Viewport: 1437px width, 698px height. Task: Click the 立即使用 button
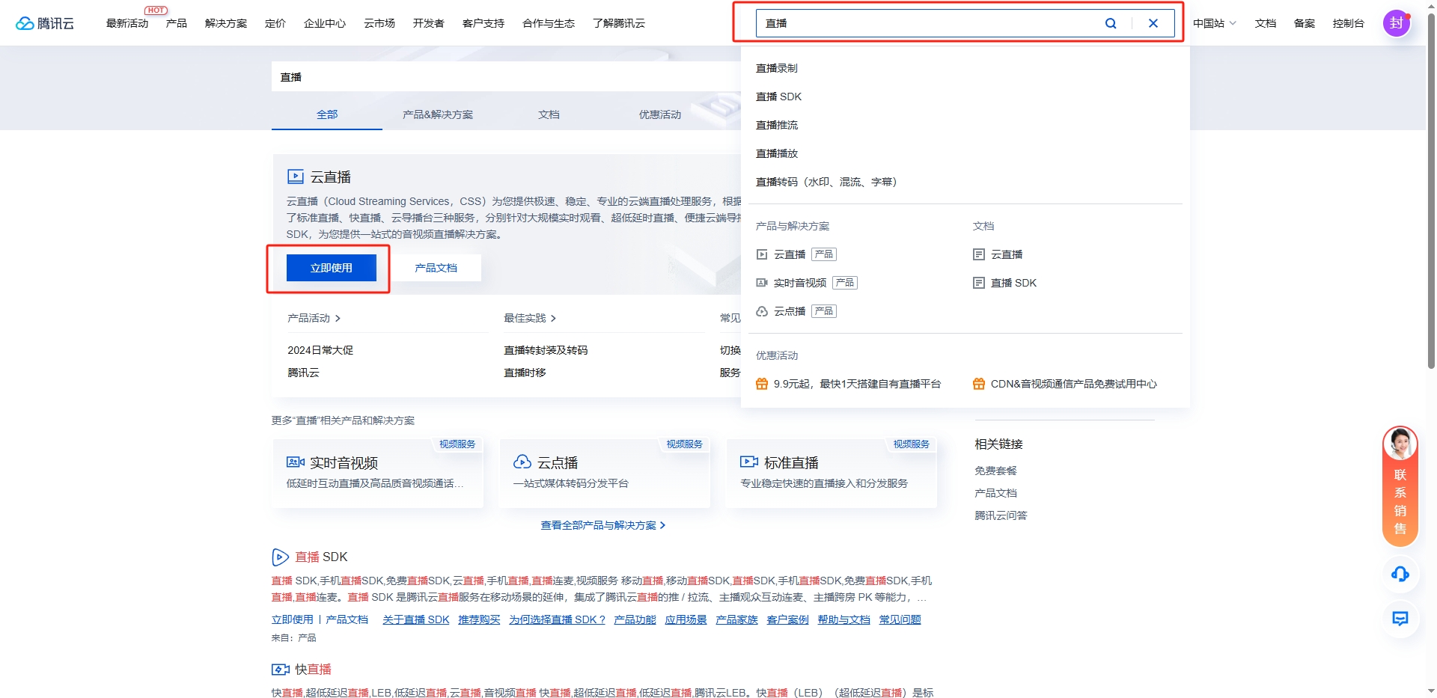(x=332, y=268)
